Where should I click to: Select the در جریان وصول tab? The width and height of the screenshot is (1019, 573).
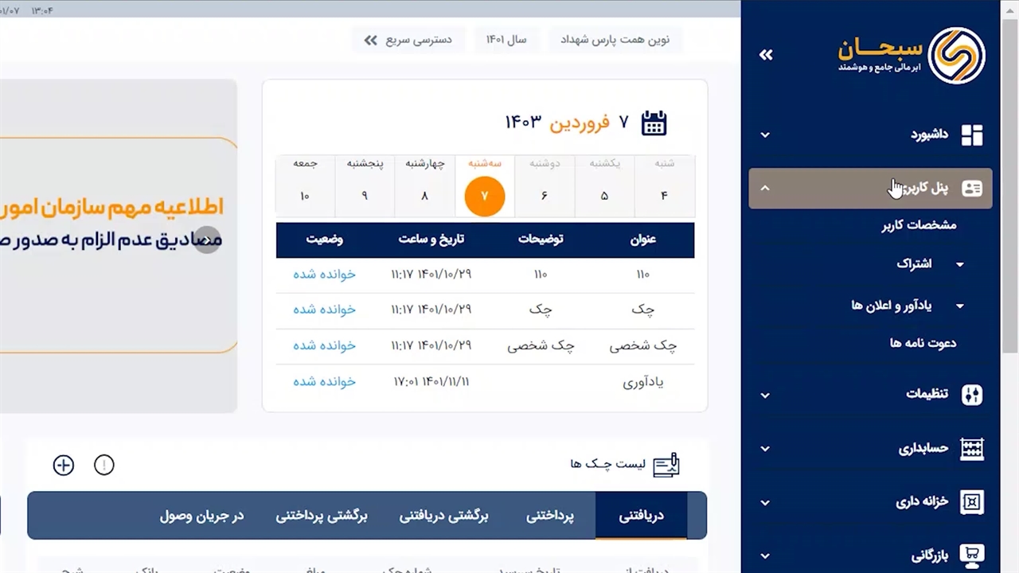pyautogui.click(x=201, y=516)
